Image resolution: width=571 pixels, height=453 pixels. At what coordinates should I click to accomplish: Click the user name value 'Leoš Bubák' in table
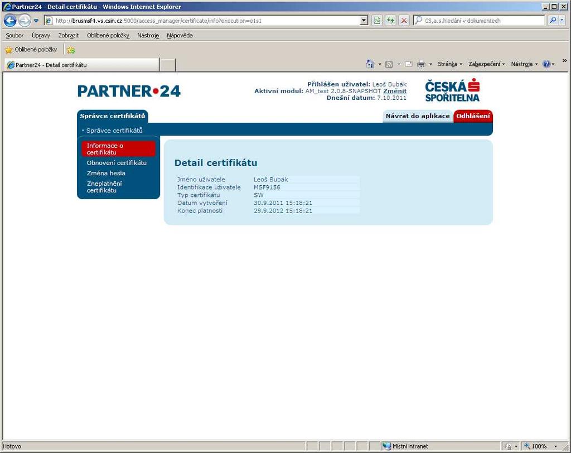point(271,179)
